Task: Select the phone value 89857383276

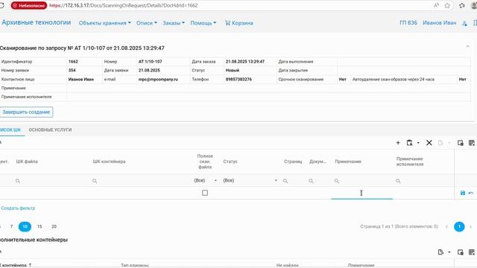Action: point(238,80)
